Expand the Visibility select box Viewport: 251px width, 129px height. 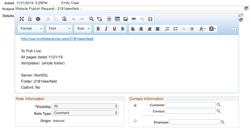click(x=85, y=106)
